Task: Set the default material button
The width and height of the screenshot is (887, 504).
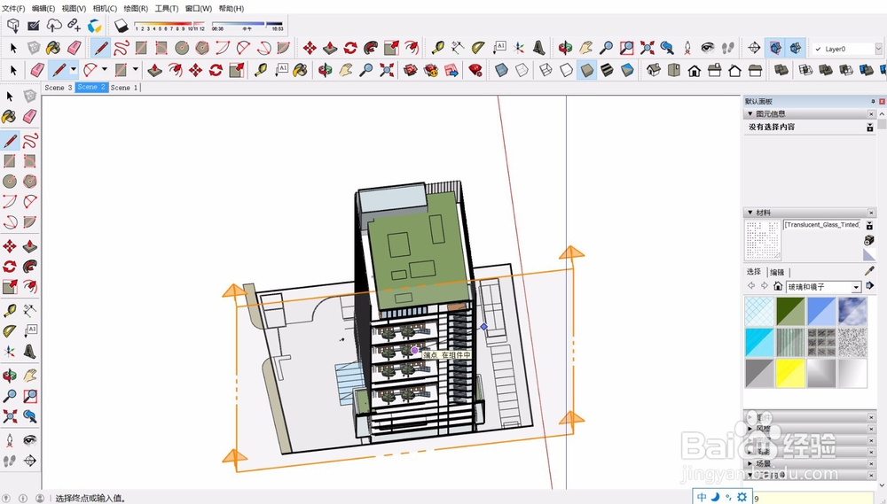Action: click(869, 255)
